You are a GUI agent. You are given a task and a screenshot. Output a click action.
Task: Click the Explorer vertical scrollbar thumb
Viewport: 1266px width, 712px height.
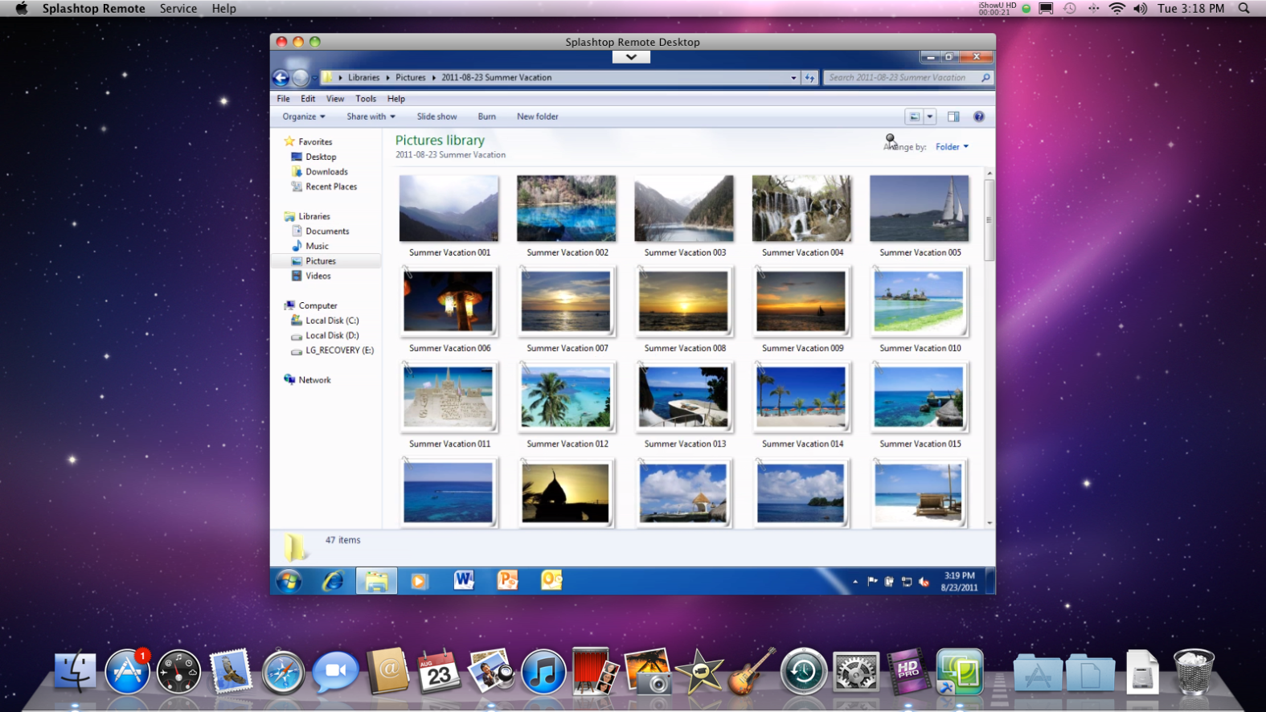point(989,219)
